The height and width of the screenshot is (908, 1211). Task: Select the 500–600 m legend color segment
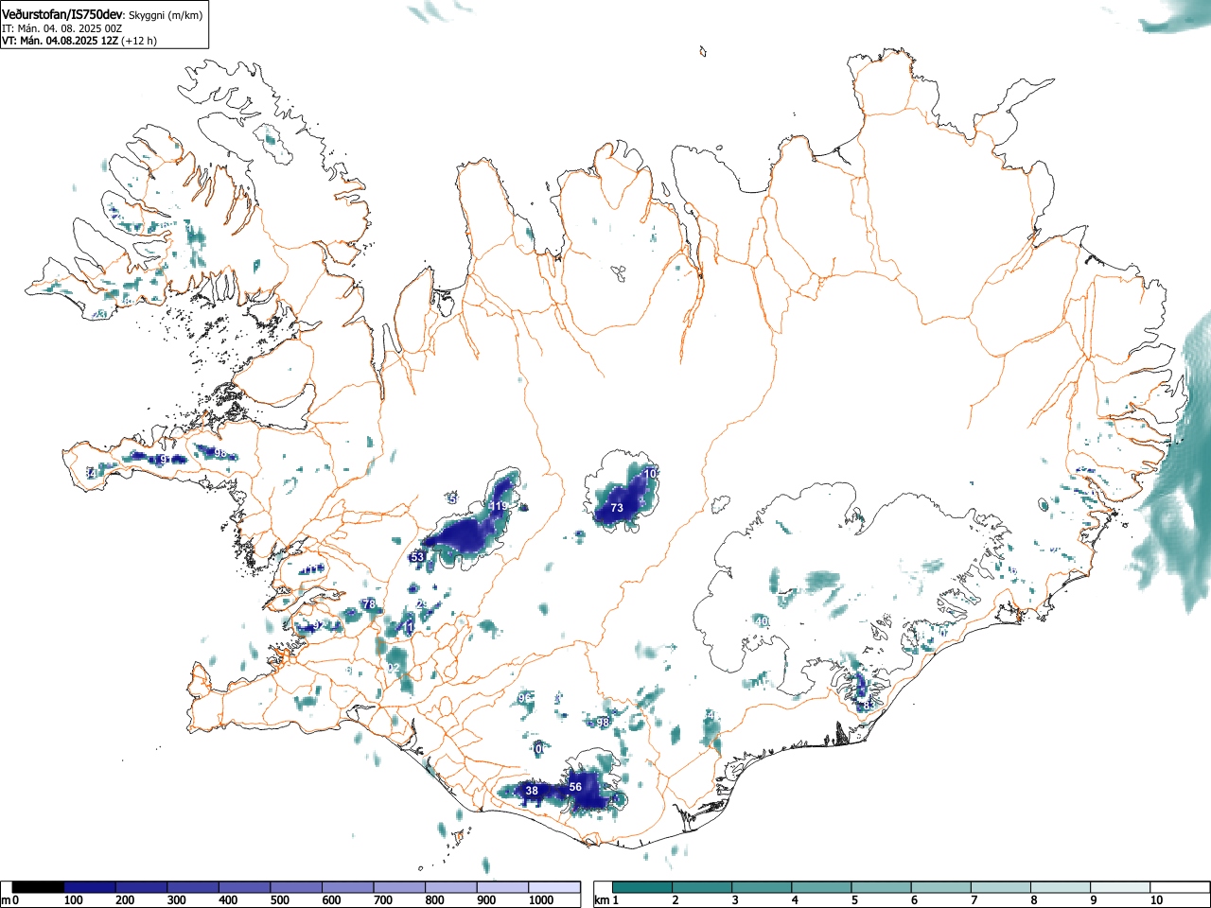coord(296,887)
